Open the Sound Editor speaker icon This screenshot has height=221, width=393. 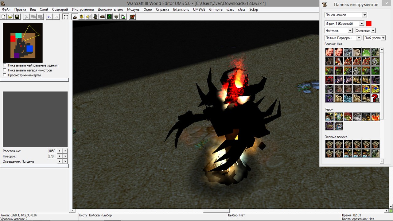[x=88, y=17]
